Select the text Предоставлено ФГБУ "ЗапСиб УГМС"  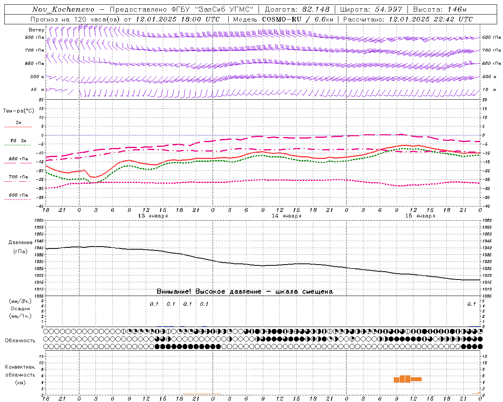(x=182, y=9)
